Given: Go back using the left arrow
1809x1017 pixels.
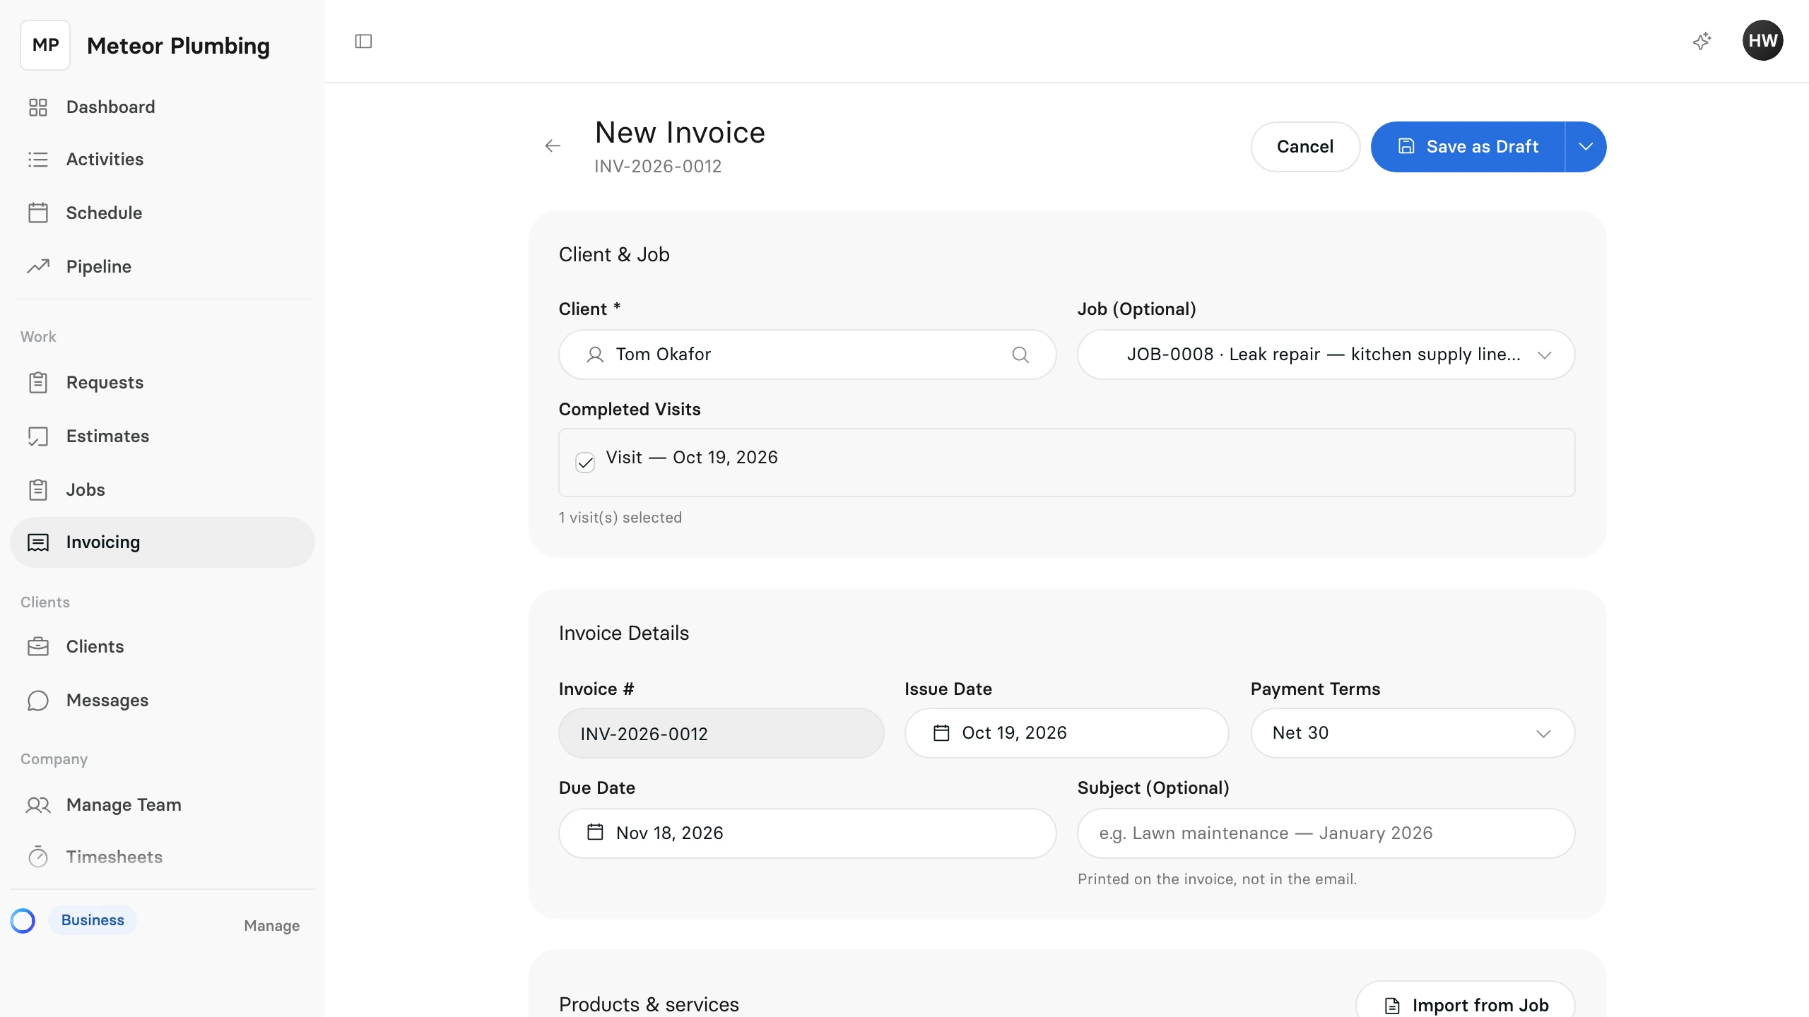Looking at the screenshot, I should (x=553, y=146).
